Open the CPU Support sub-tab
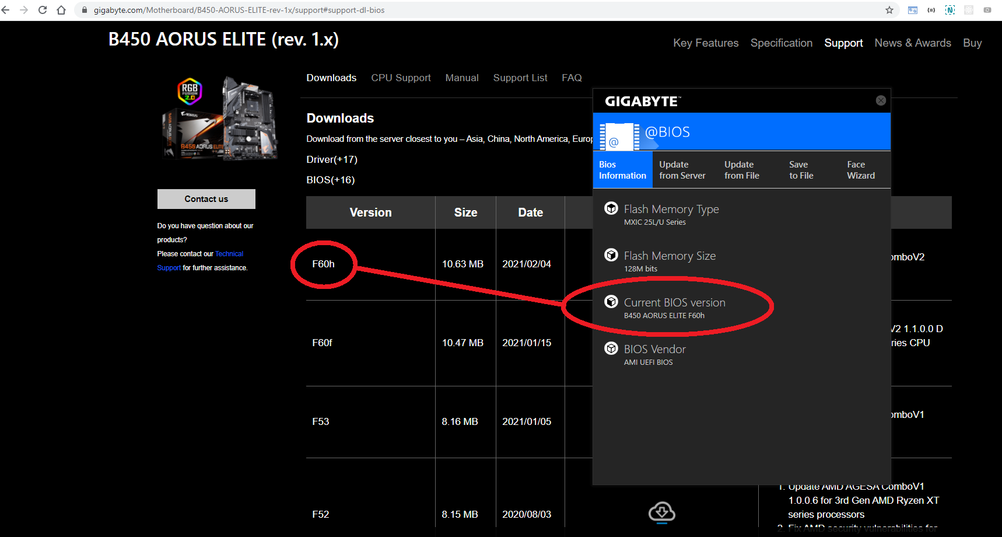Viewport: 1002px width, 537px height. (401, 78)
